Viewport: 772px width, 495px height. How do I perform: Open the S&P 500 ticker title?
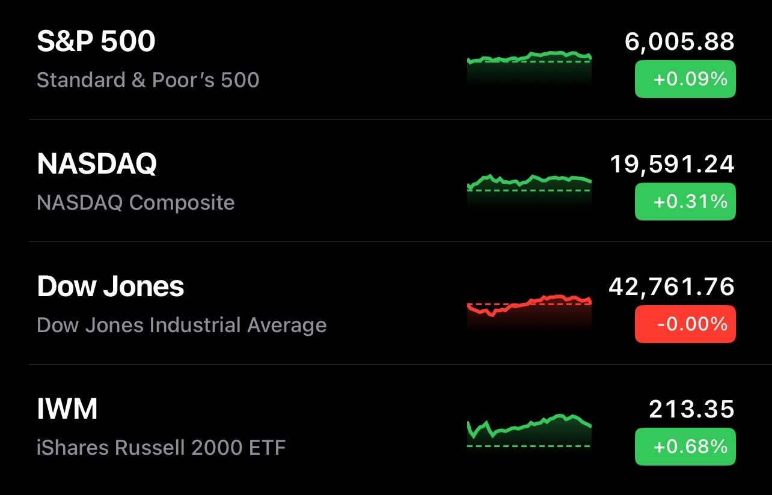click(96, 41)
